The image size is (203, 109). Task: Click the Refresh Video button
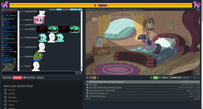coord(176,78)
